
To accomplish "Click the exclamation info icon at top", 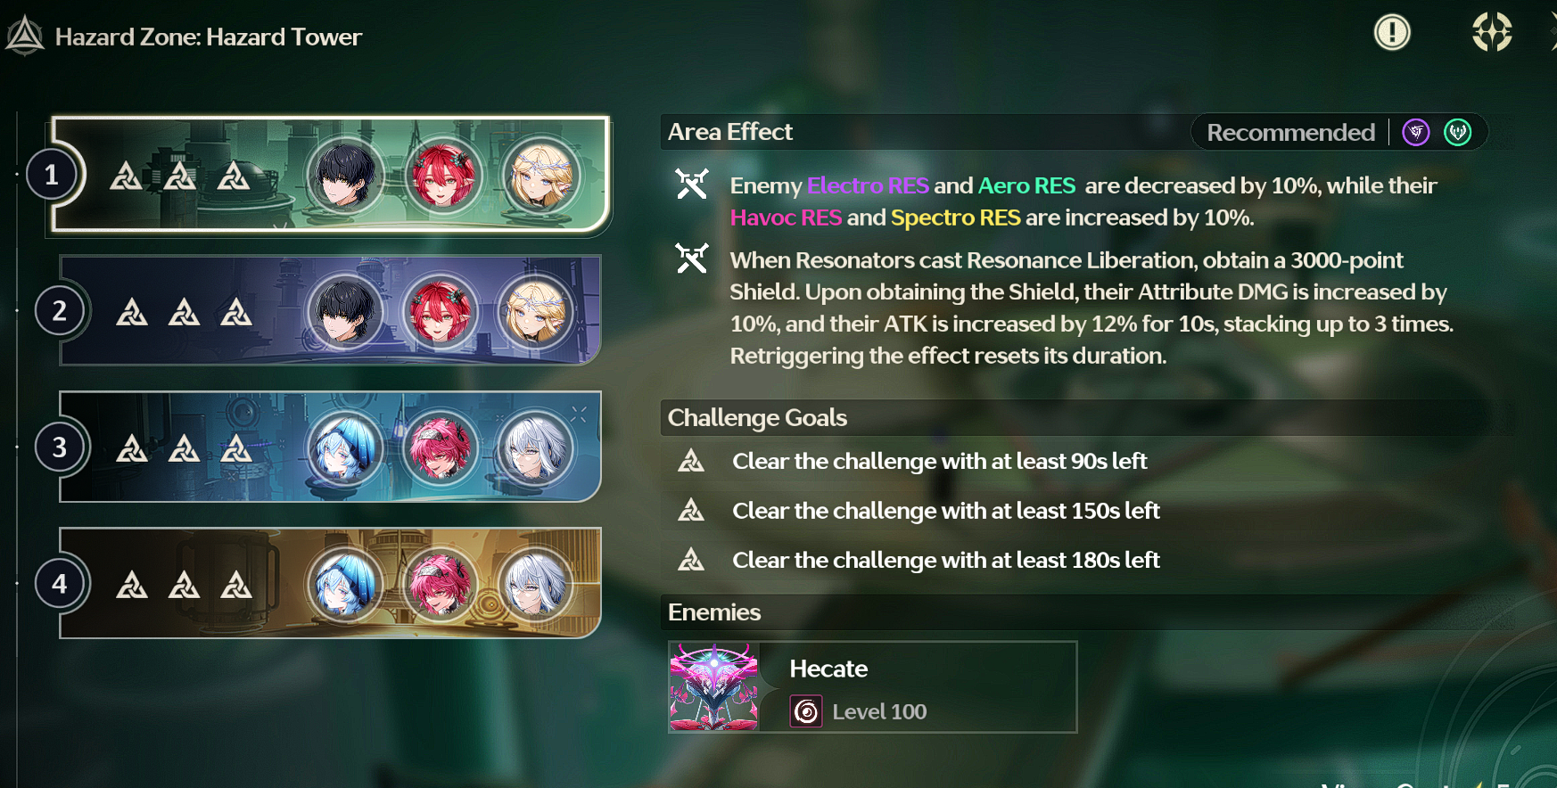I will [1391, 33].
